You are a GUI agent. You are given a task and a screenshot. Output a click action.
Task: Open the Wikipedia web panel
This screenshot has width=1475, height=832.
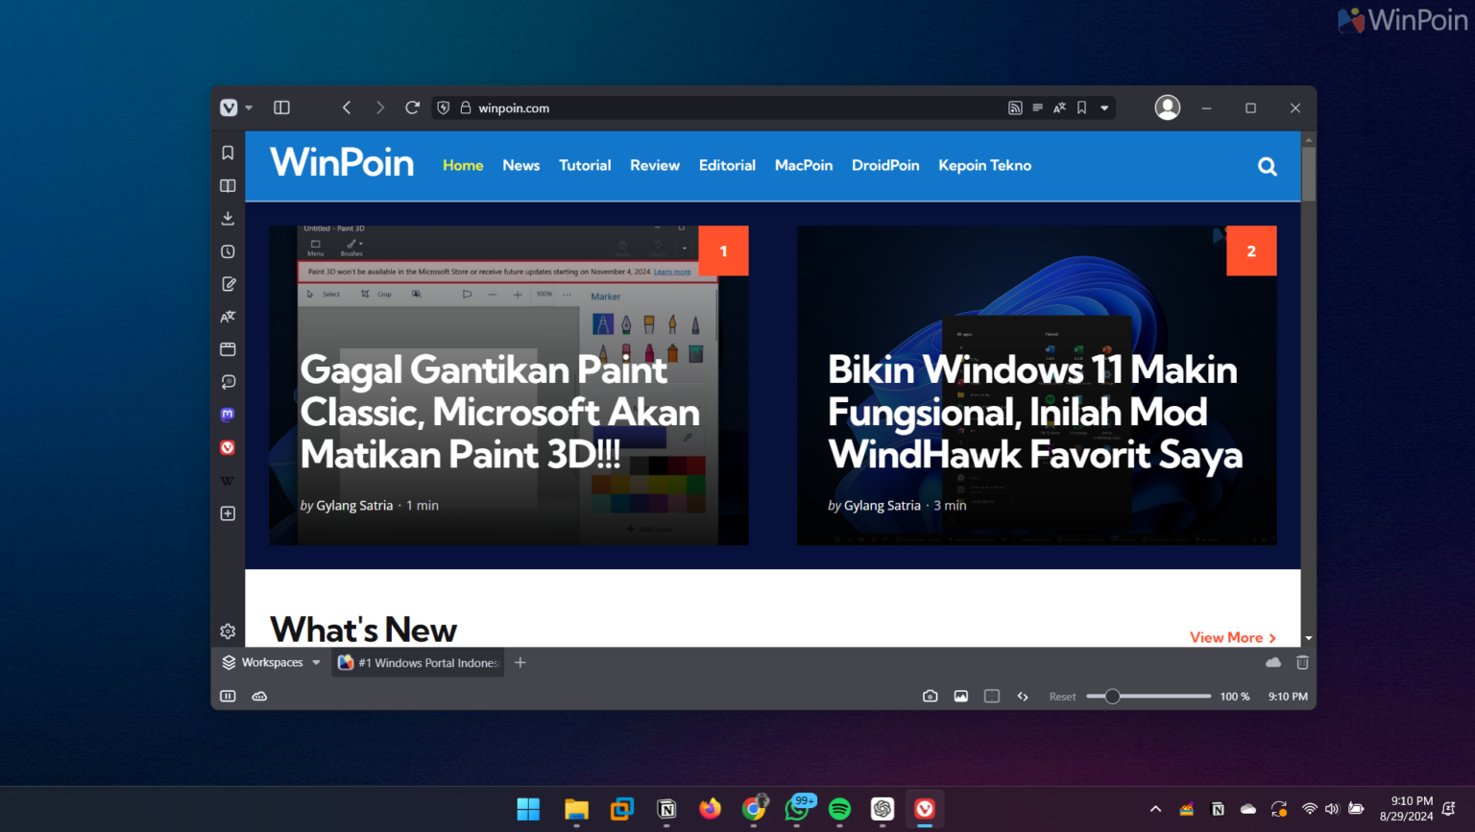point(228,480)
